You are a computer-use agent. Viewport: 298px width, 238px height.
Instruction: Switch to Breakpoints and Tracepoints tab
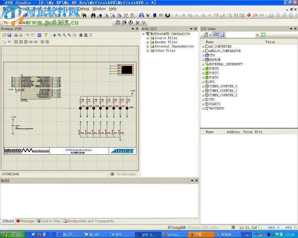tap(88, 221)
